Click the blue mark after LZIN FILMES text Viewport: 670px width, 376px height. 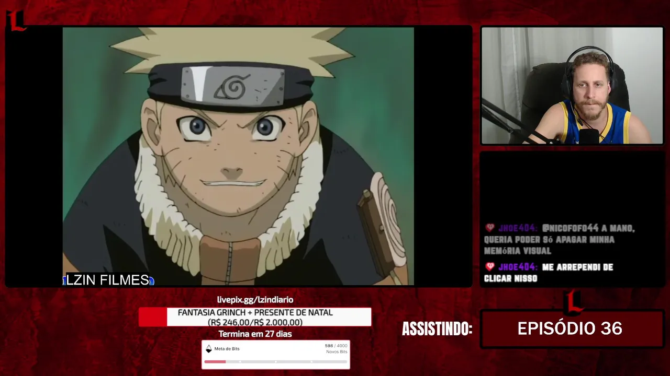pyautogui.click(x=151, y=281)
